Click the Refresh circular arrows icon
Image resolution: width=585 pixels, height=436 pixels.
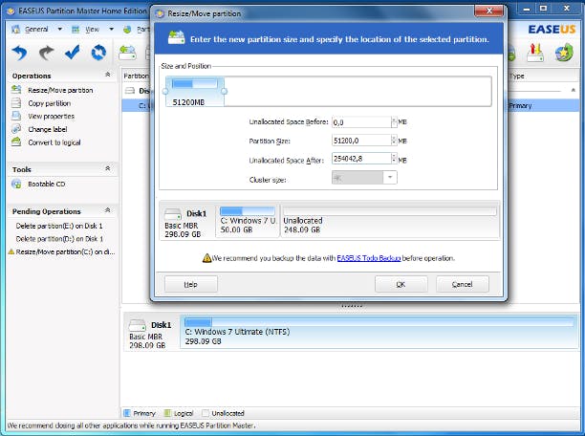pos(98,53)
